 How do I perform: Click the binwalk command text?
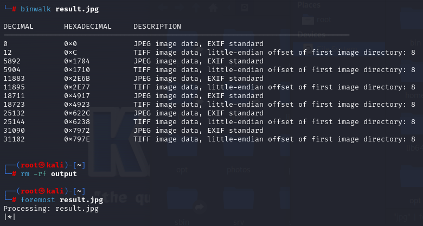(36, 9)
